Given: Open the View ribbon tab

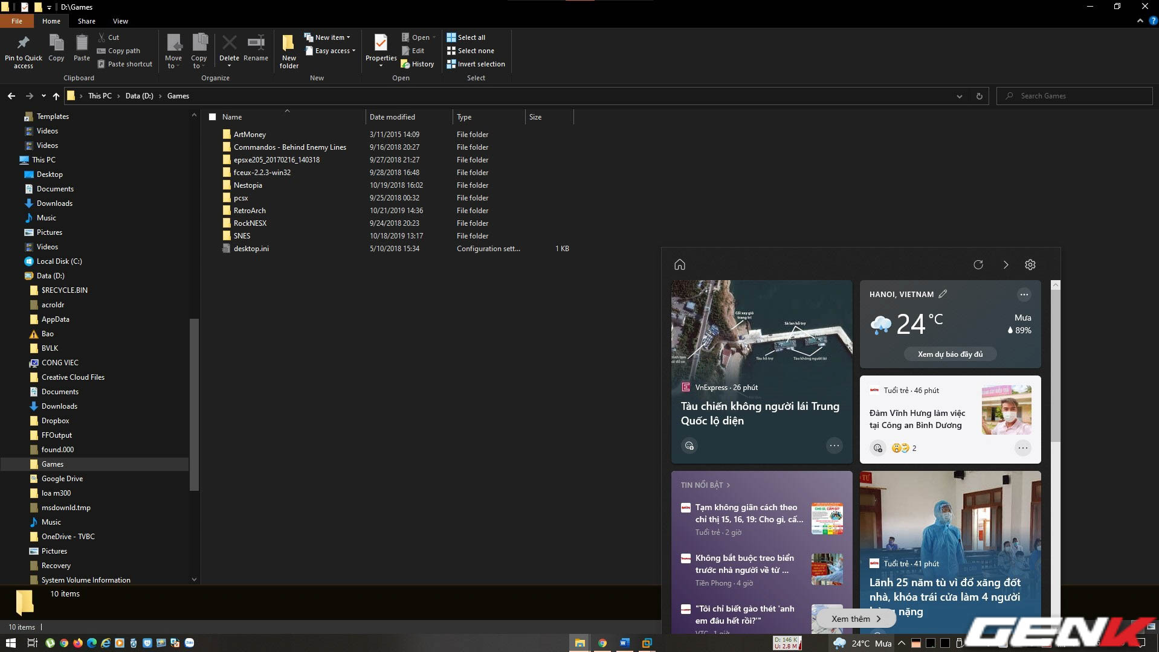Looking at the screenshot, I should coord(120,21).
